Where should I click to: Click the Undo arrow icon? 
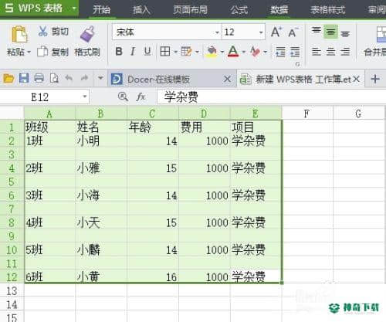pyautogui.click(x=69, y=78)
